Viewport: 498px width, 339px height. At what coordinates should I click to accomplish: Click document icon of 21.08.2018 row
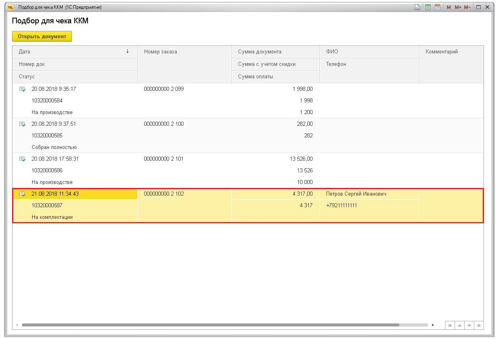click(x=22, y=194)
